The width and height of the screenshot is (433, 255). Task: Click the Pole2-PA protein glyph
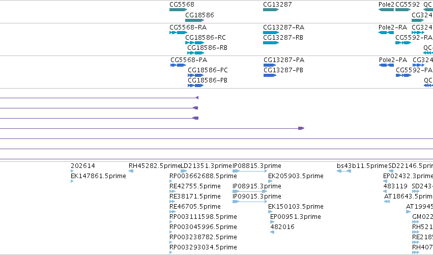(x=387, y=66)
